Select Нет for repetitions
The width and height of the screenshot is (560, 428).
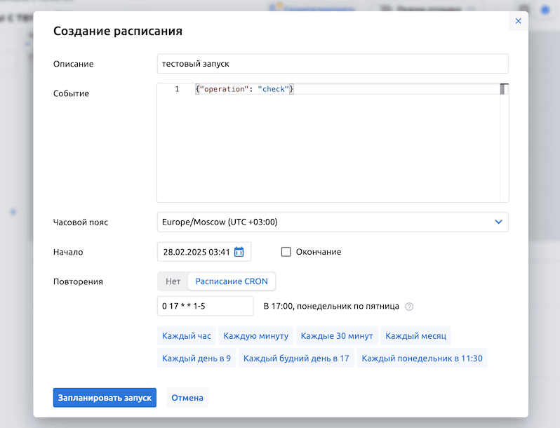pos(173,281)
